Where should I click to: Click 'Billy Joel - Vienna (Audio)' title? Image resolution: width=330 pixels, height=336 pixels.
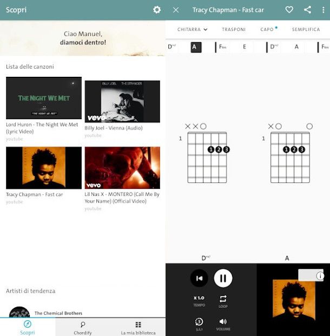click(x=114, y=128)
